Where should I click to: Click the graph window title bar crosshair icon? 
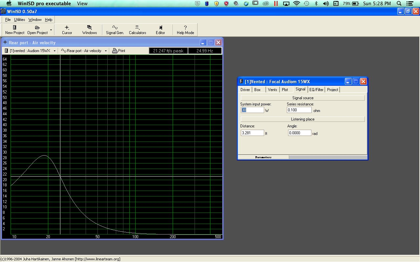pyautogui.click(x=5, y=43)
